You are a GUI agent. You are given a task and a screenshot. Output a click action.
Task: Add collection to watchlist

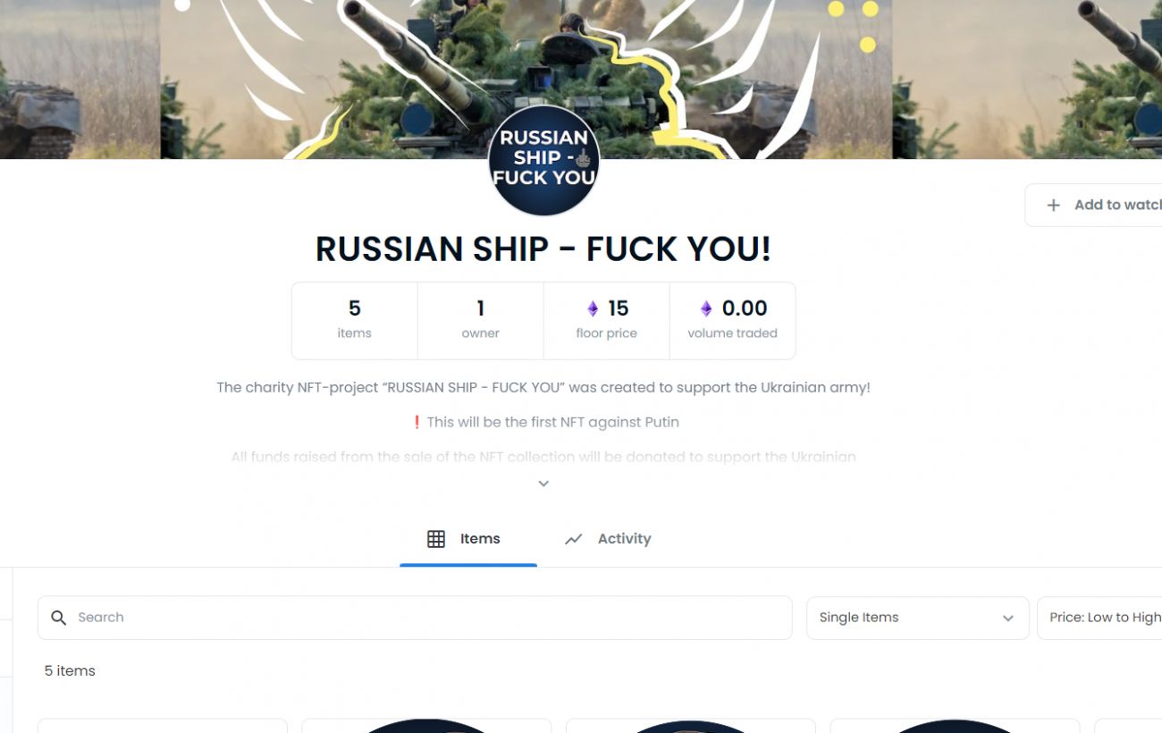click(x=1093, y=206)
